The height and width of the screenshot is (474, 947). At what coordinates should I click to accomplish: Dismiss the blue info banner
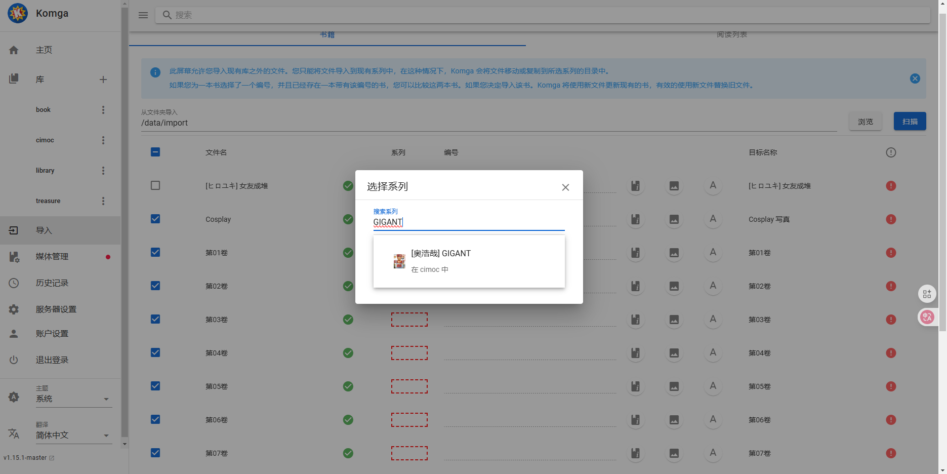pos(915,78)
